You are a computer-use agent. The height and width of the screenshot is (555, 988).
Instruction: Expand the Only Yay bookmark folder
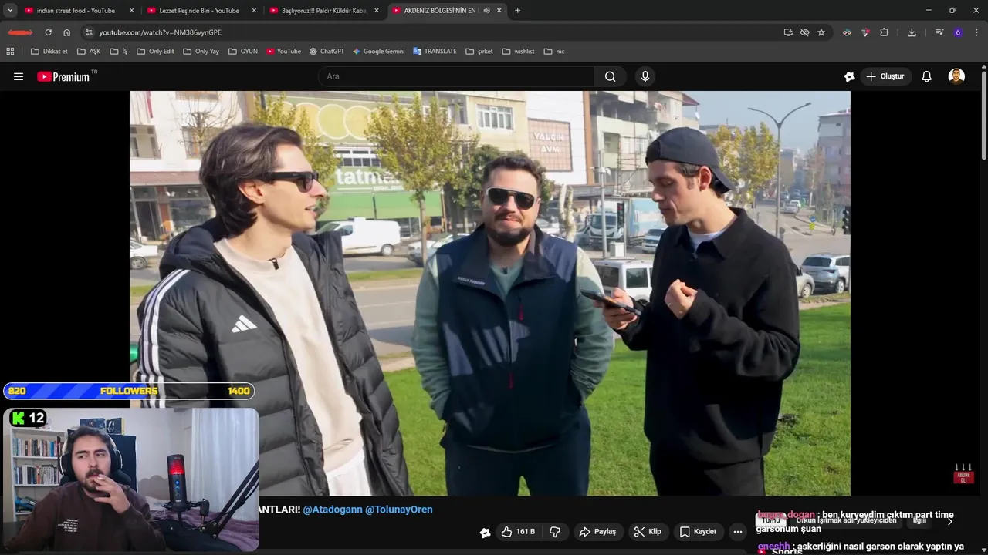click(x=201, y=52)
